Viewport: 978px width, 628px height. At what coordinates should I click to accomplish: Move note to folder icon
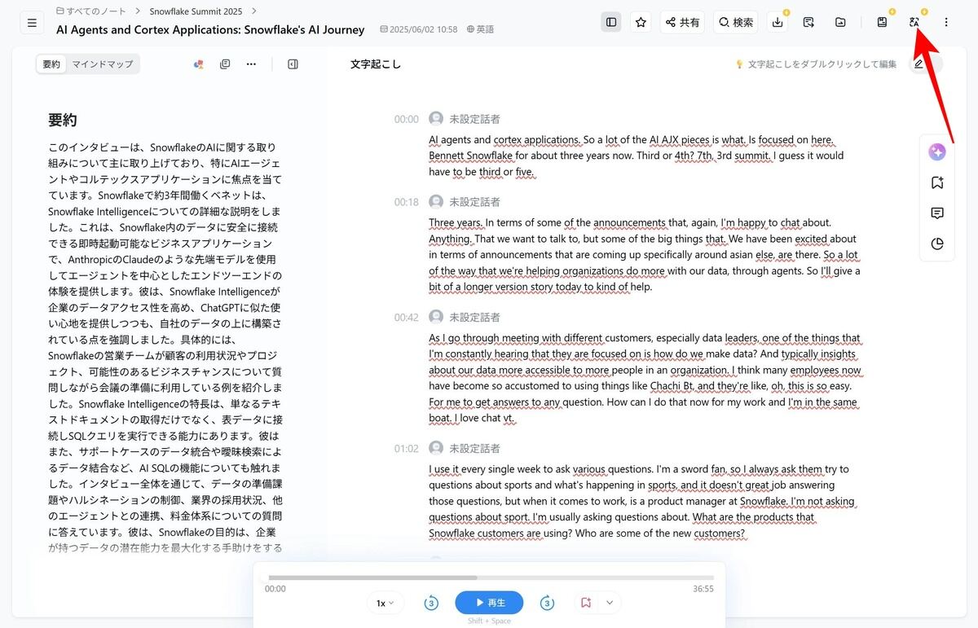840,22
